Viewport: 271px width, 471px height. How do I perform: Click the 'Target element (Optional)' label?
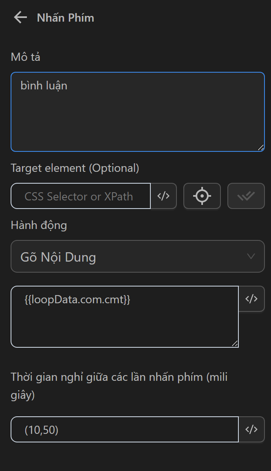75,168
